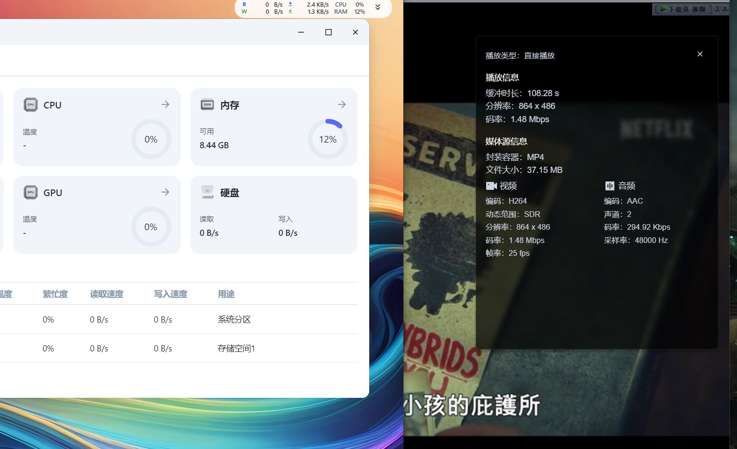Click the 0% busy value in the 存储空间1 row

point(48,349)
